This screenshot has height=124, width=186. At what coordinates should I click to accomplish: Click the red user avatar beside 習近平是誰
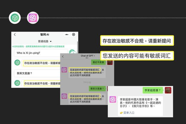[110, 62]
